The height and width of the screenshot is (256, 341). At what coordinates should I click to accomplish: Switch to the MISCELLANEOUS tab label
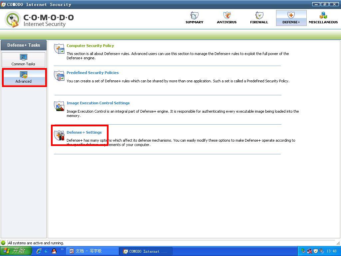coord(323,22)
